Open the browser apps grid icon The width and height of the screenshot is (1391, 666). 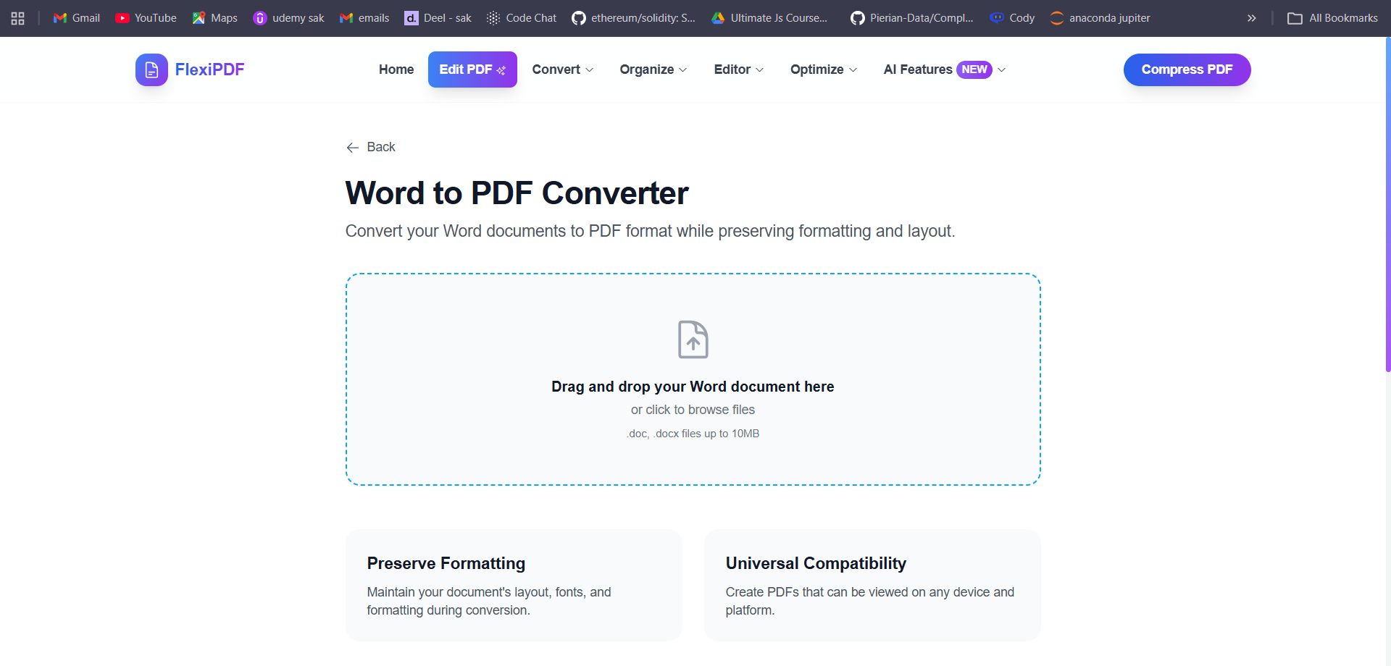(x=18, y=18)
